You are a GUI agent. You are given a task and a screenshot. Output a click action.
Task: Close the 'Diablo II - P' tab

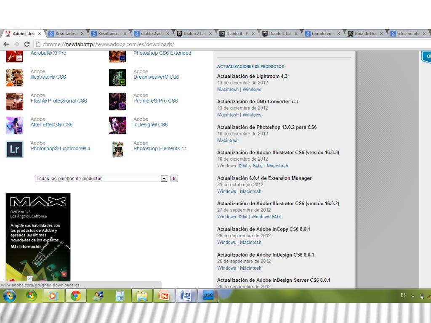[x=253, y=34]
